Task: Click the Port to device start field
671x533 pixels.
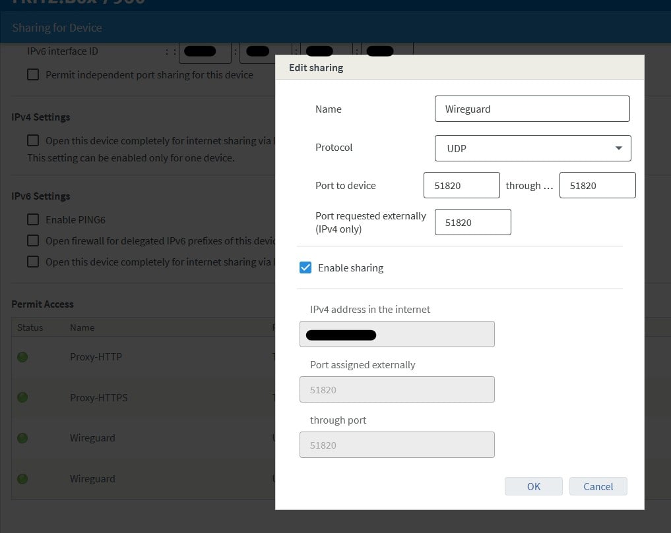Action: [x=461, y=185]
